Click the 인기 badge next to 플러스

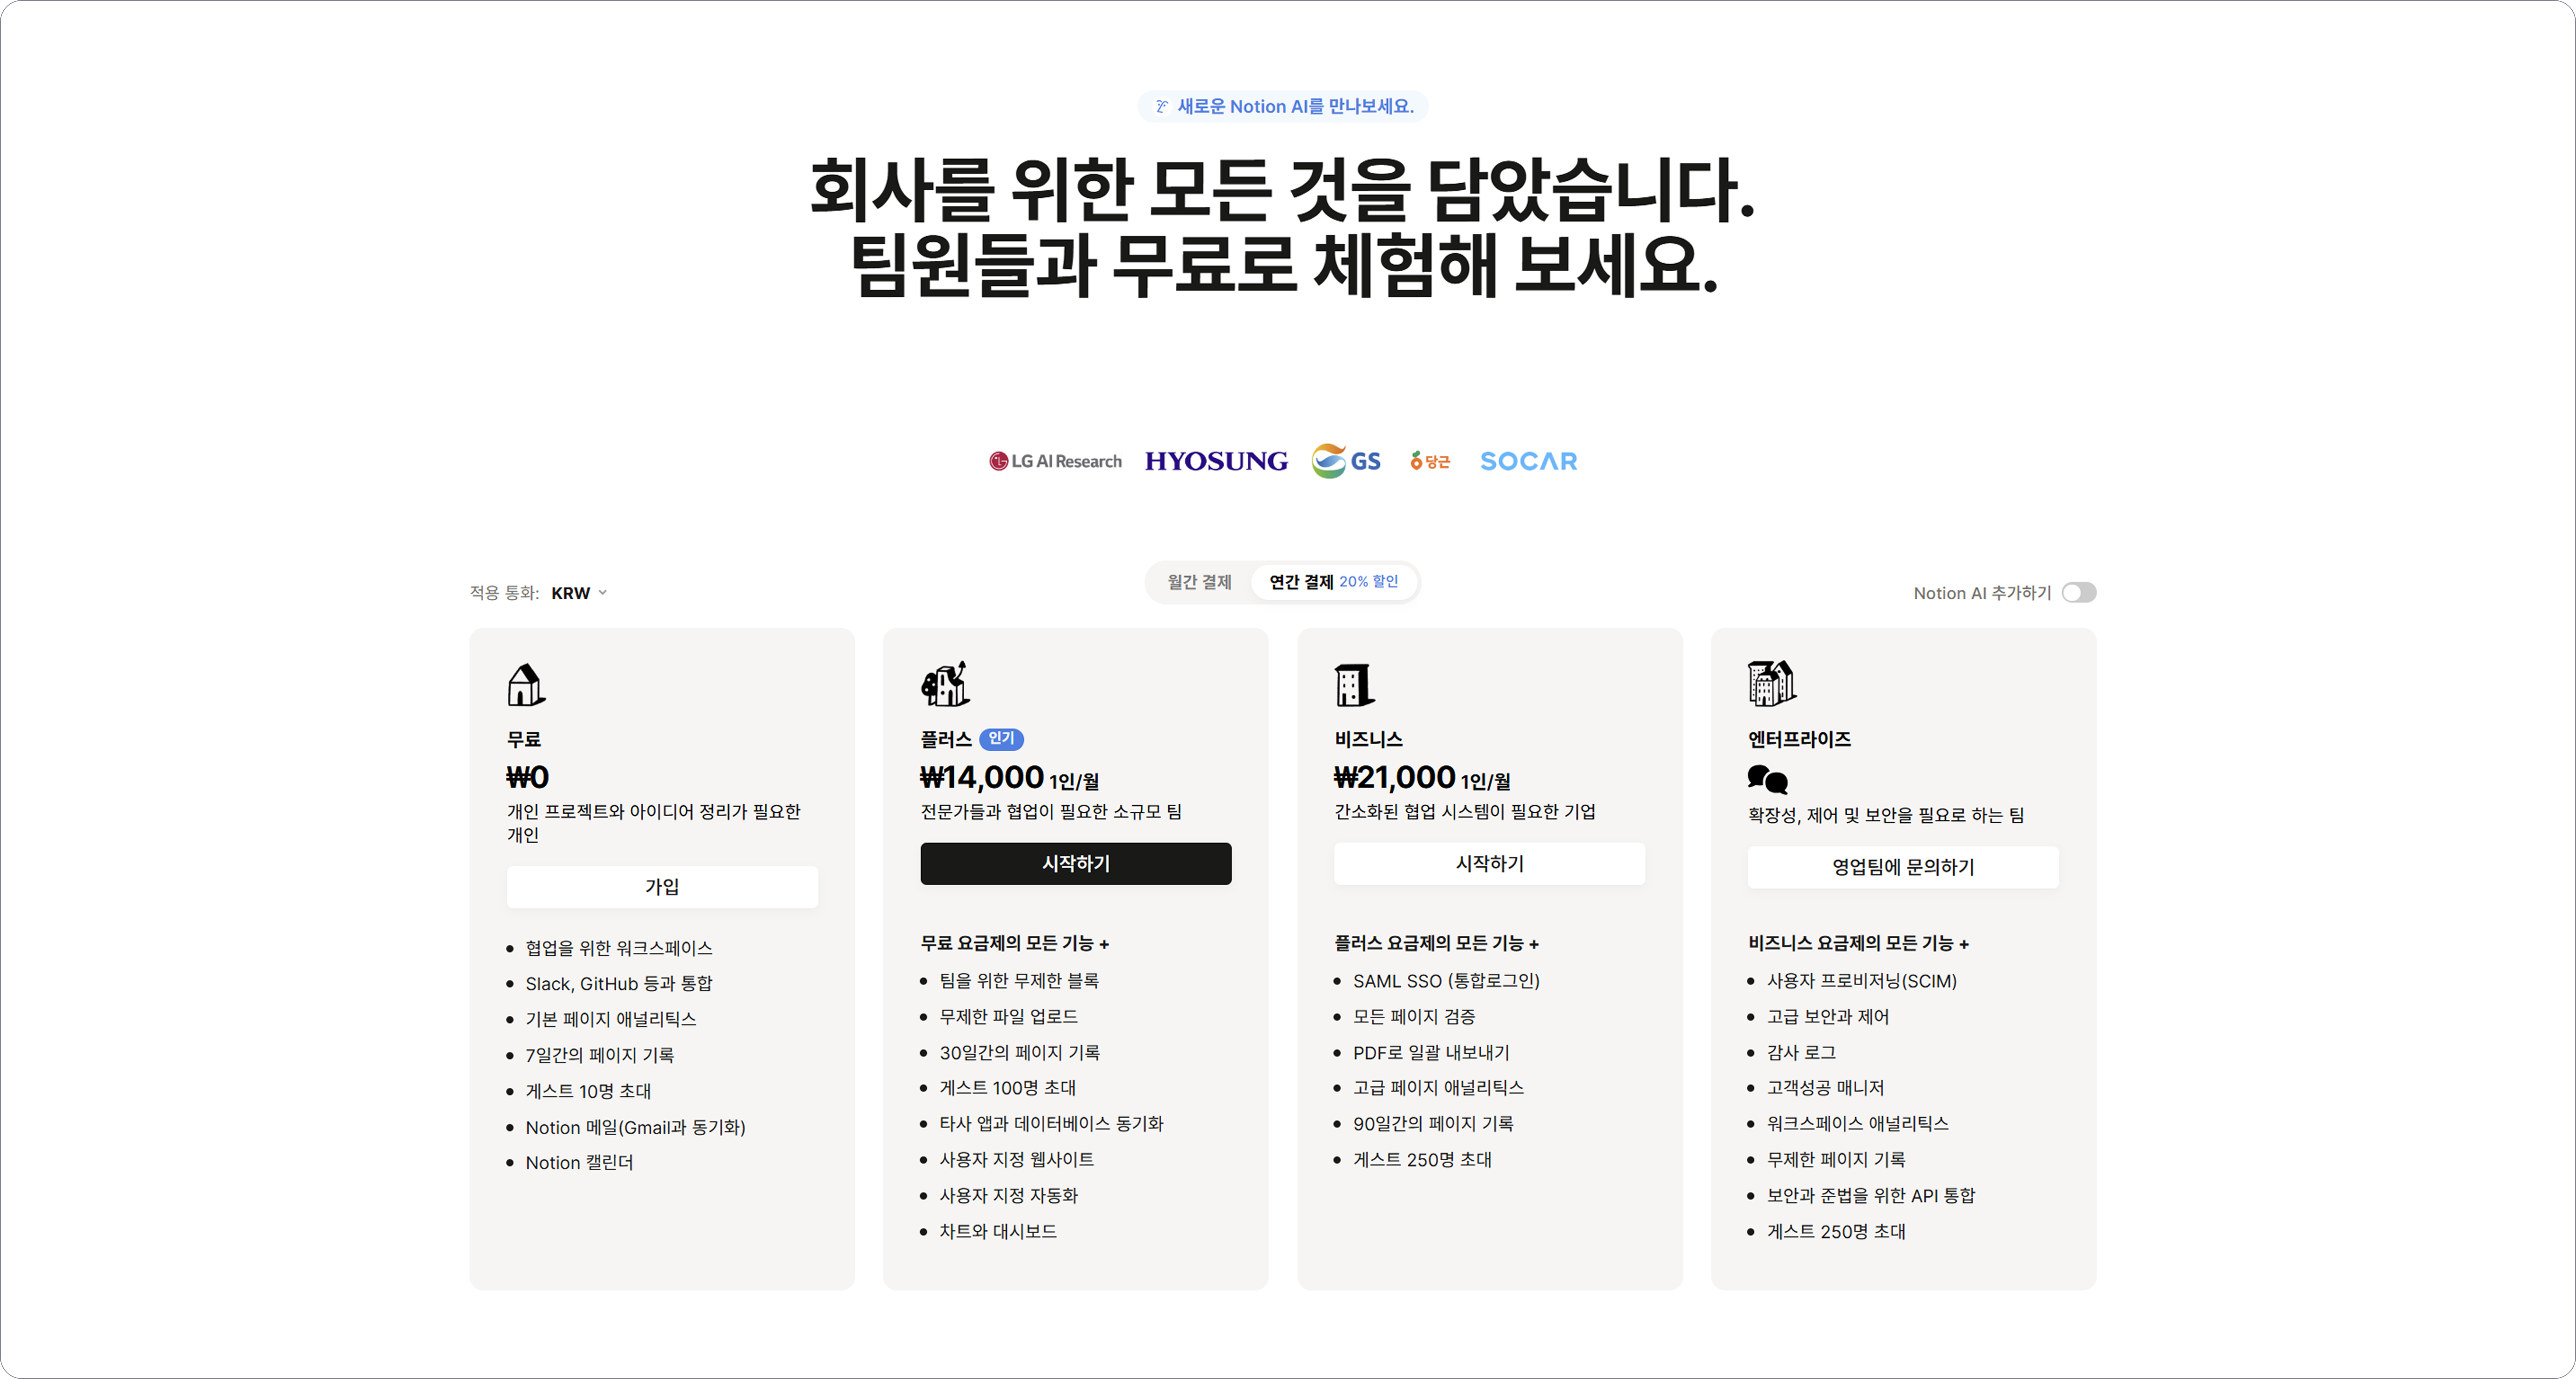point(1001,739)
